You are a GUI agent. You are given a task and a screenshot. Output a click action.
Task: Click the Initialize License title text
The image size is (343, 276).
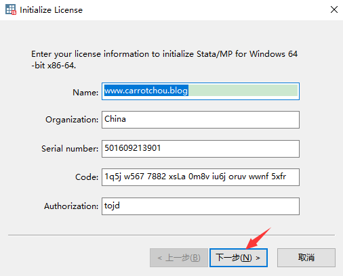tap(51, 10)
